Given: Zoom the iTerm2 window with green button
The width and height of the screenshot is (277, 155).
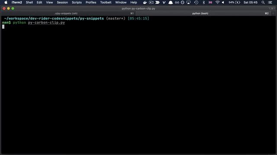Looking at the screenshot, I should [x=13, y=9].
